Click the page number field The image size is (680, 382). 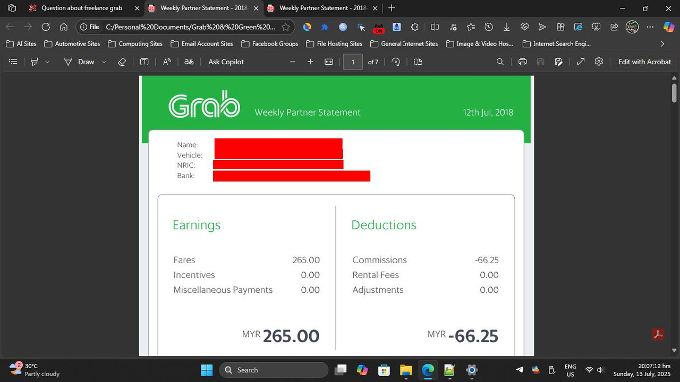353,62
